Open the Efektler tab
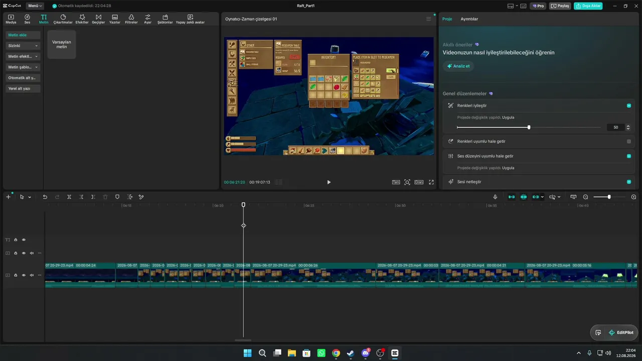The height and width of the screenshot is (361, 642). click(82, 19)
